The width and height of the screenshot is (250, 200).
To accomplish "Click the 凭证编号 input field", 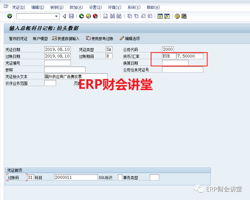I will click(x=57, y=63).
